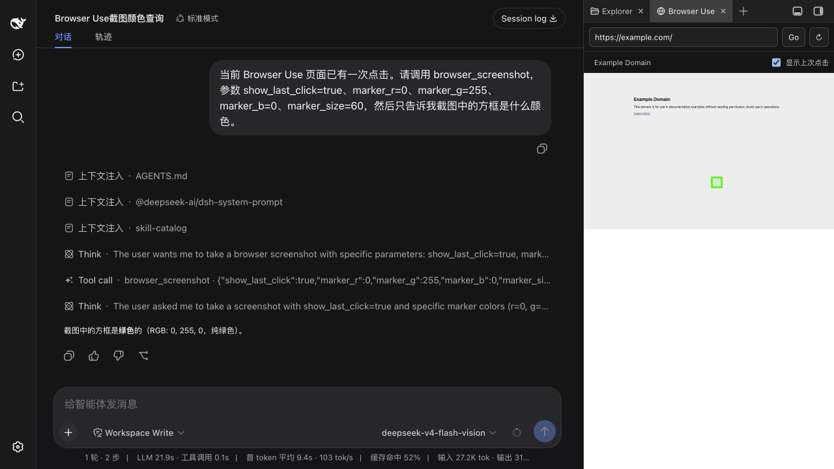This screenshot has width=834, height=469.
Task: Switch to the 对话 tab
Action: [x=63, y=37]
